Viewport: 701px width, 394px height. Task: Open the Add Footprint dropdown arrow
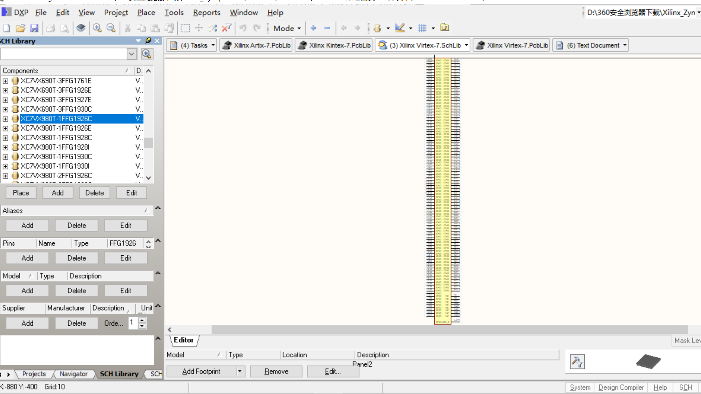240,371
